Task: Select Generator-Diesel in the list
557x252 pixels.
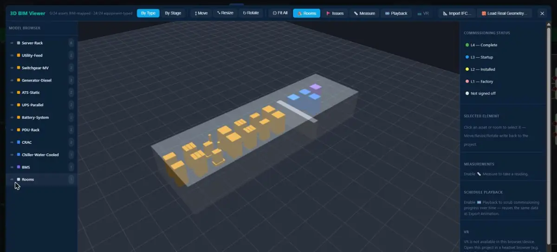Action: pyautogui.click(x=37, y=80)
